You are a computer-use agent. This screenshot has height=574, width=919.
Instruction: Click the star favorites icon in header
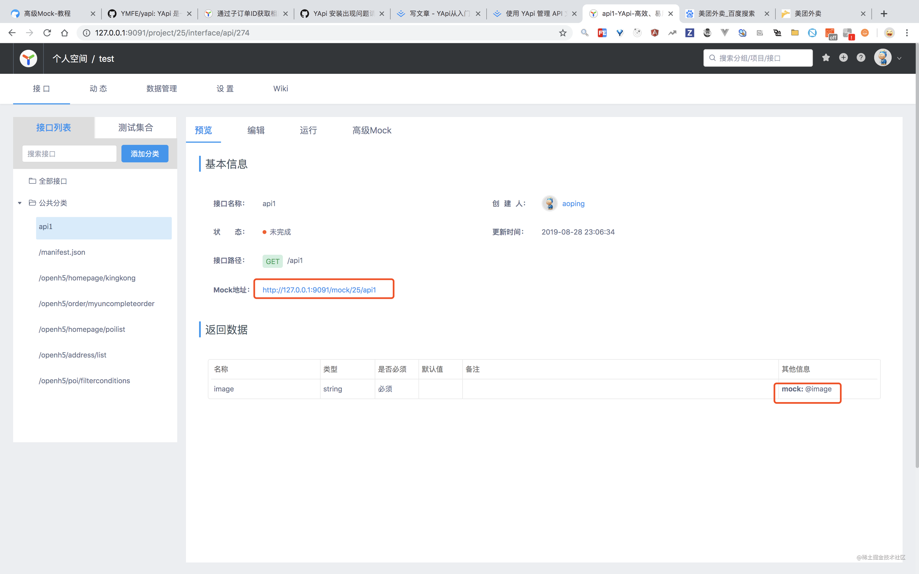(x=826, y=58)
